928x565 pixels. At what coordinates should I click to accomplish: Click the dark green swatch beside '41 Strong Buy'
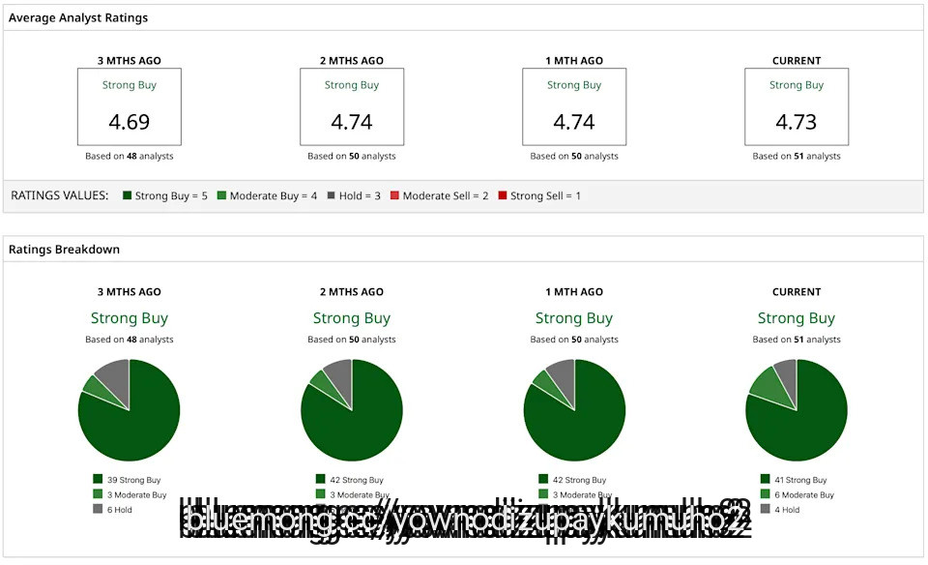766,479
